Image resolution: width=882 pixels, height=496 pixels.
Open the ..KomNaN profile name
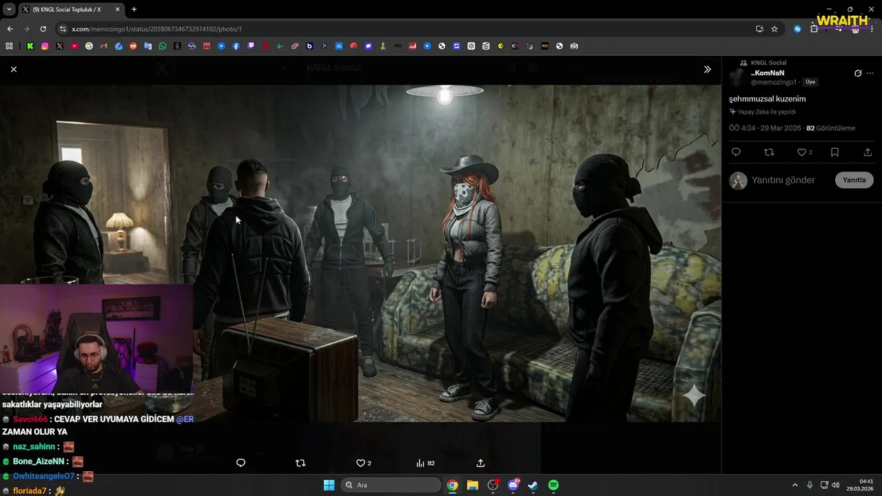[x=768, y=73]
